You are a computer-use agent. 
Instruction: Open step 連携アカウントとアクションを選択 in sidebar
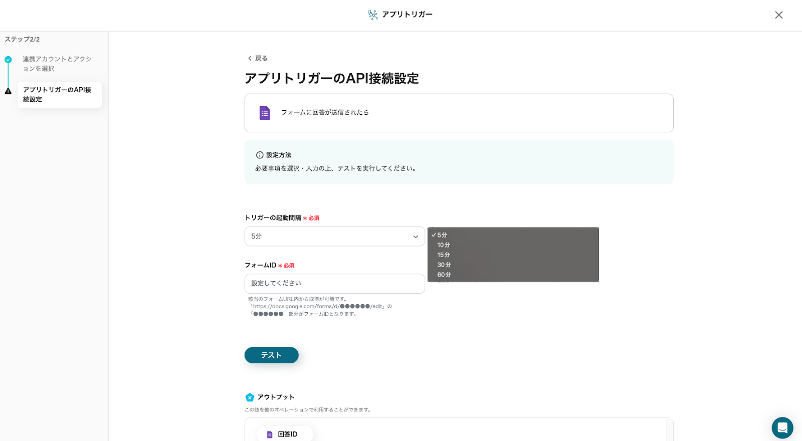pos(57,64)
